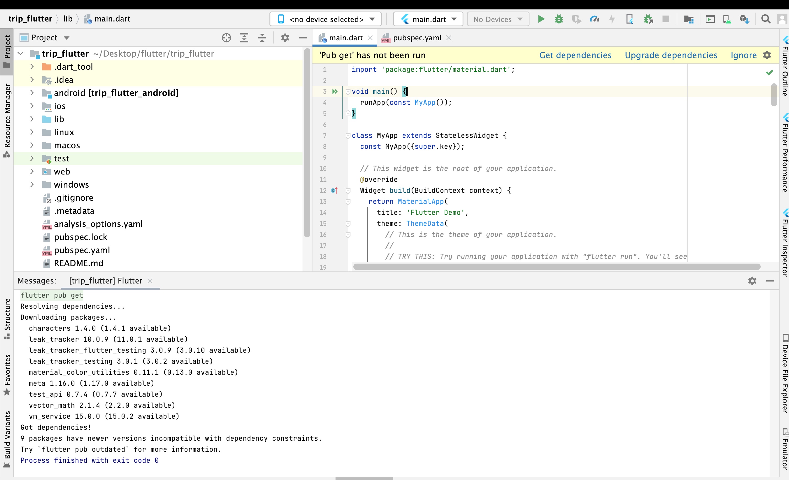Close the pubspec.yaml editor tab
The height and width of the screenshot is (480, 789).
click(x=449, y=38)
